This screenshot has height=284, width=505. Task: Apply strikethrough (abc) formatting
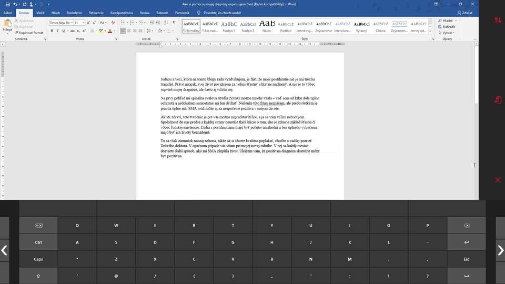click(x=73, y=31)
